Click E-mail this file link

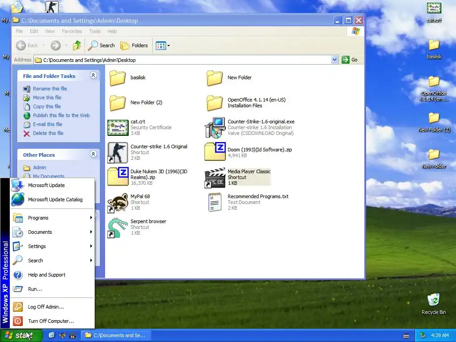click(47, 125)
